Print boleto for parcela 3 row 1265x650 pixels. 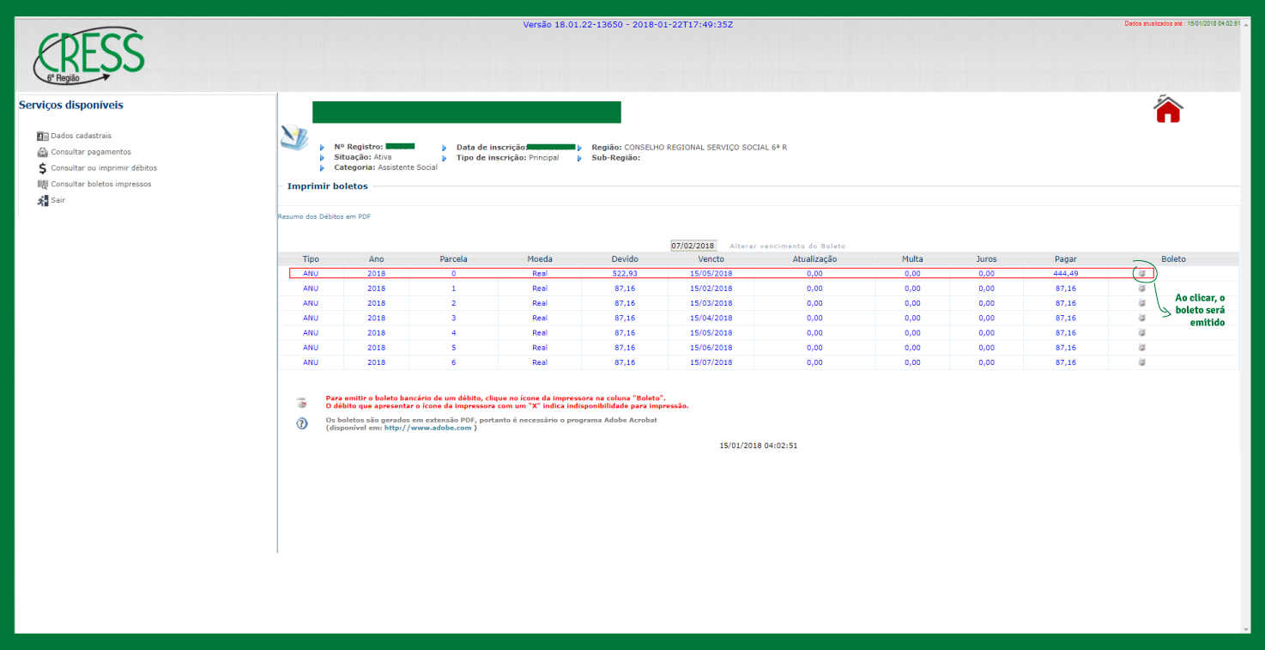[1142, 318]
